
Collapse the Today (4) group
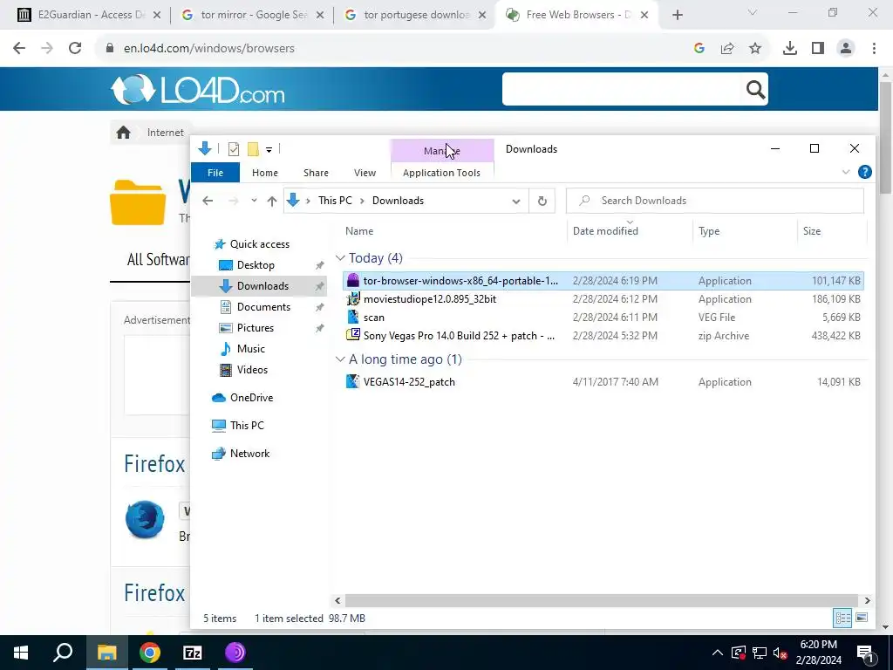340,258
